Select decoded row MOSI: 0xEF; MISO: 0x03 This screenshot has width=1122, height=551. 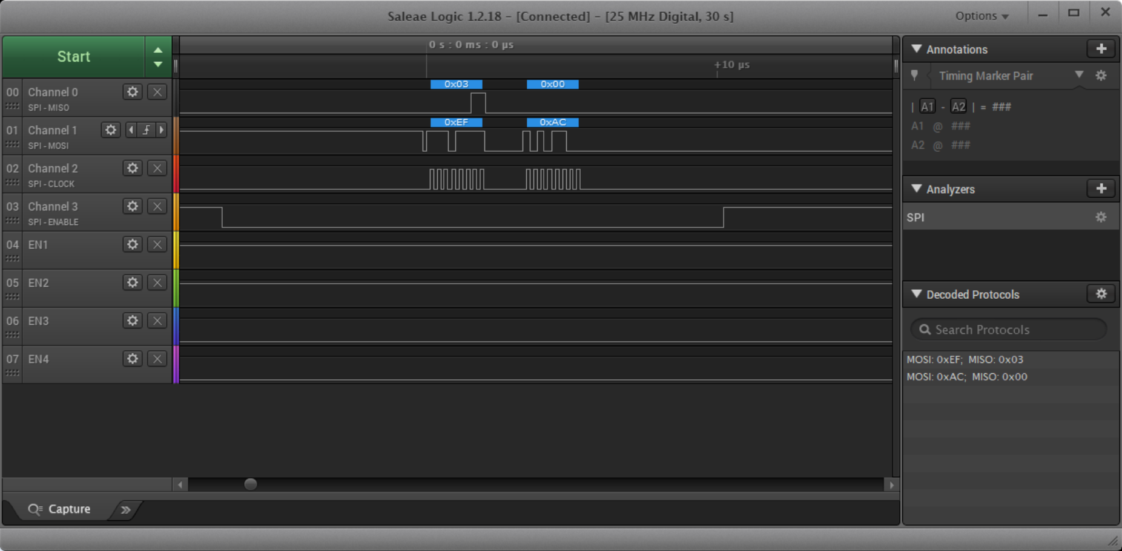(965, 359)
